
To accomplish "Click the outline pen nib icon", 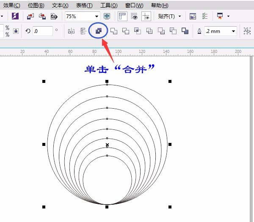I will pos(199,31).
